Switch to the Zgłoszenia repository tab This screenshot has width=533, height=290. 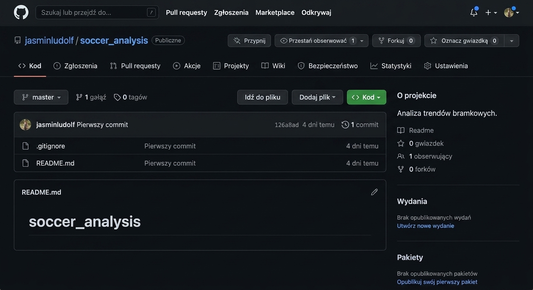(x=75, y=66)
